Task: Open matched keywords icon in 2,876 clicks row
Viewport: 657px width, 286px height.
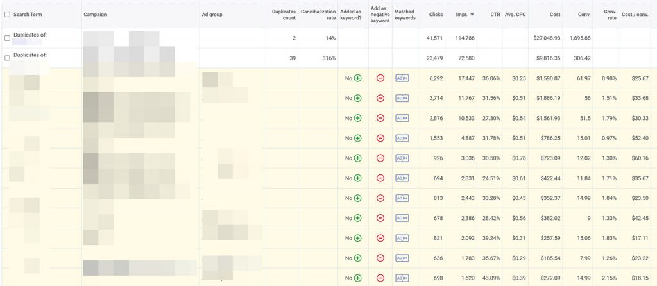Action: coord(402,118)
